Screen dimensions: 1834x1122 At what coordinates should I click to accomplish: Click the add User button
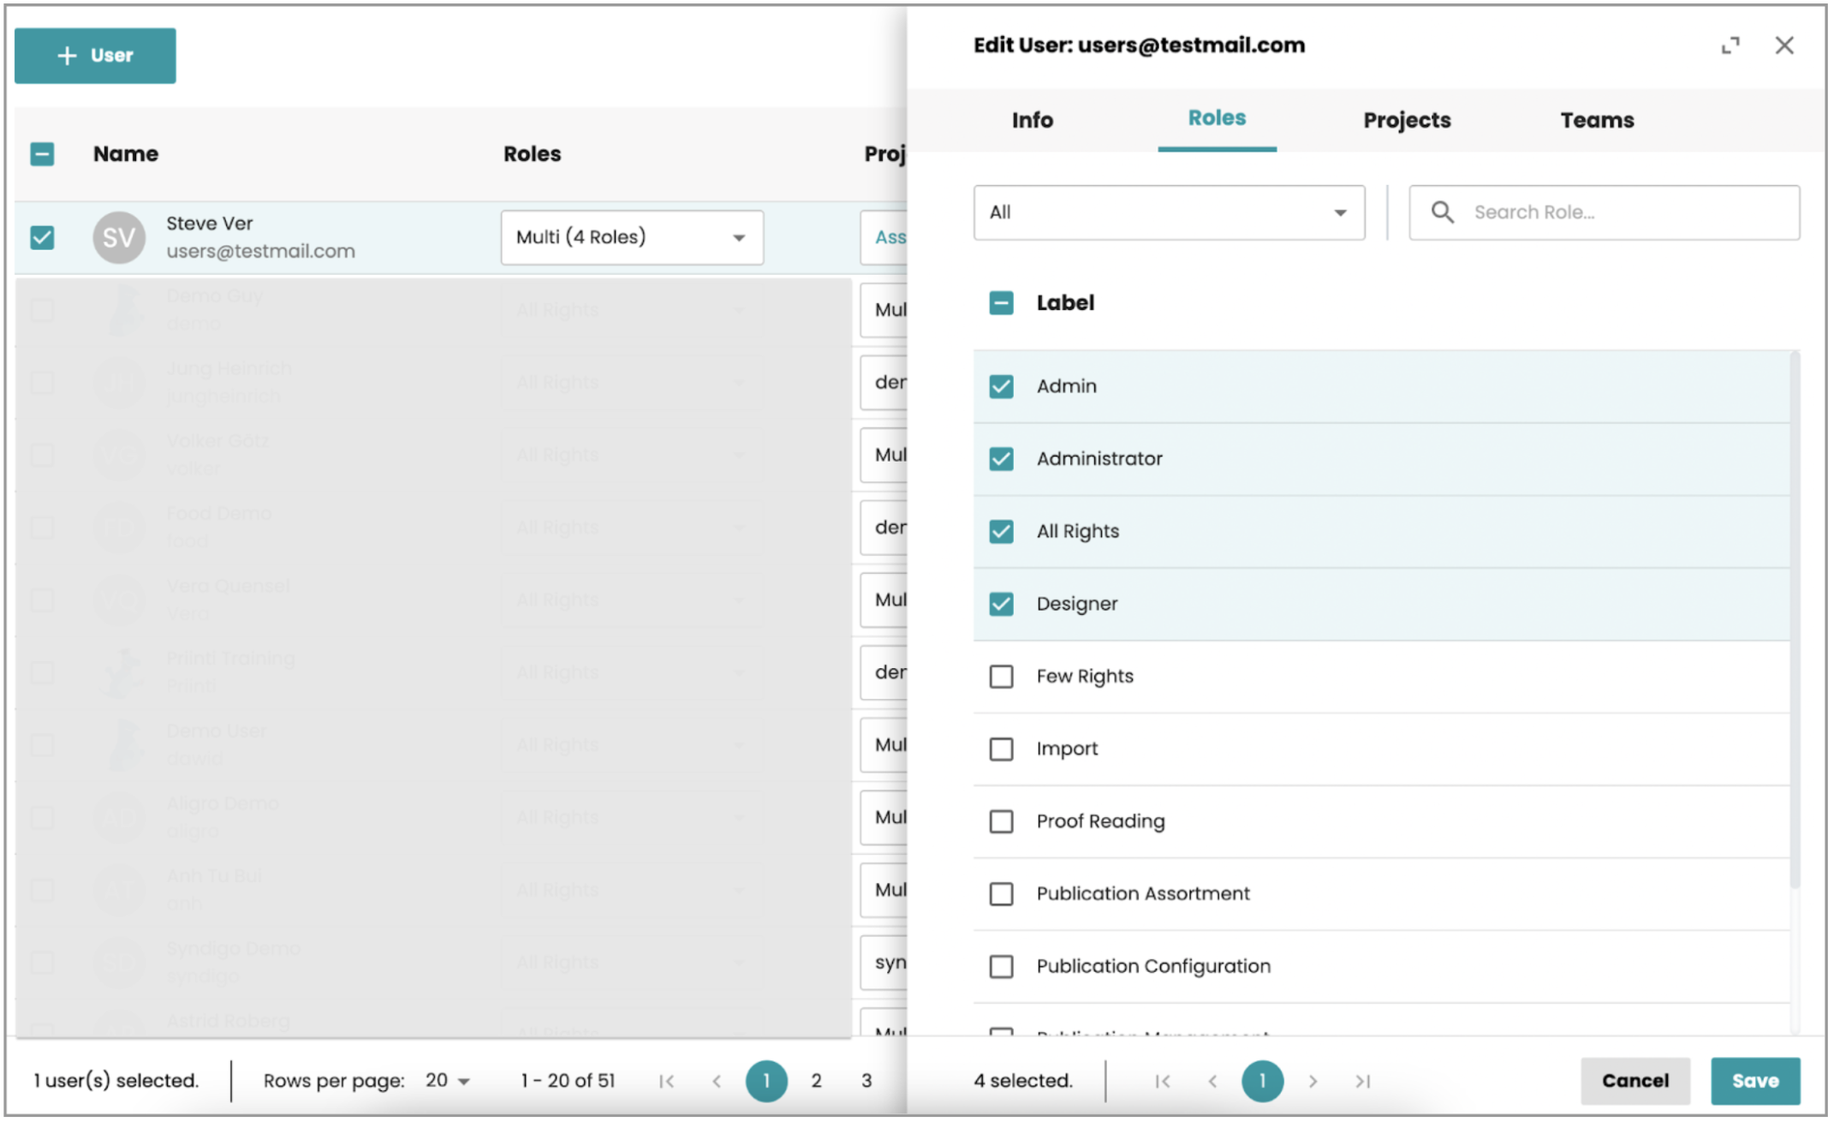[95, 56]
